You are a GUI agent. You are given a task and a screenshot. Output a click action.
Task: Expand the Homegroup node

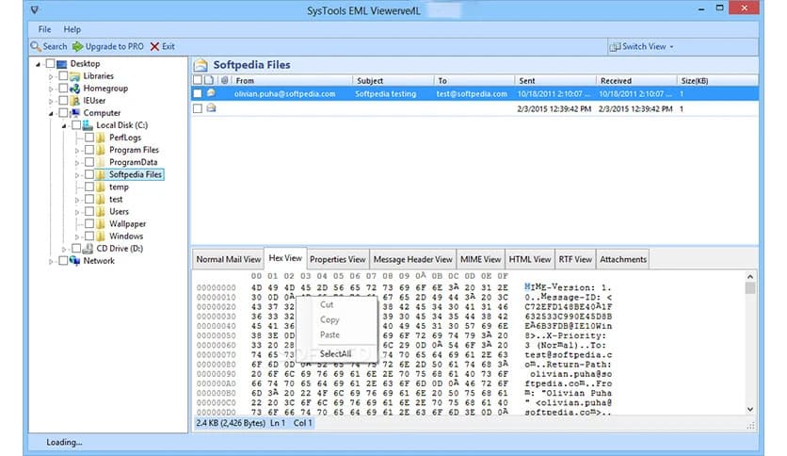point(51,89)
